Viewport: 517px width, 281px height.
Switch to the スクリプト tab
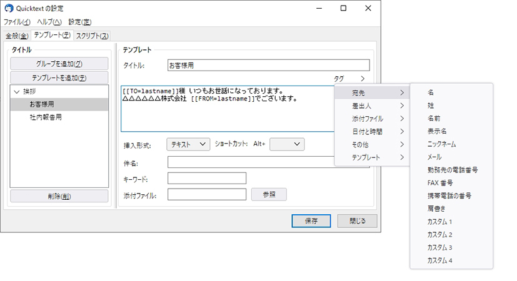pos(92,36)
